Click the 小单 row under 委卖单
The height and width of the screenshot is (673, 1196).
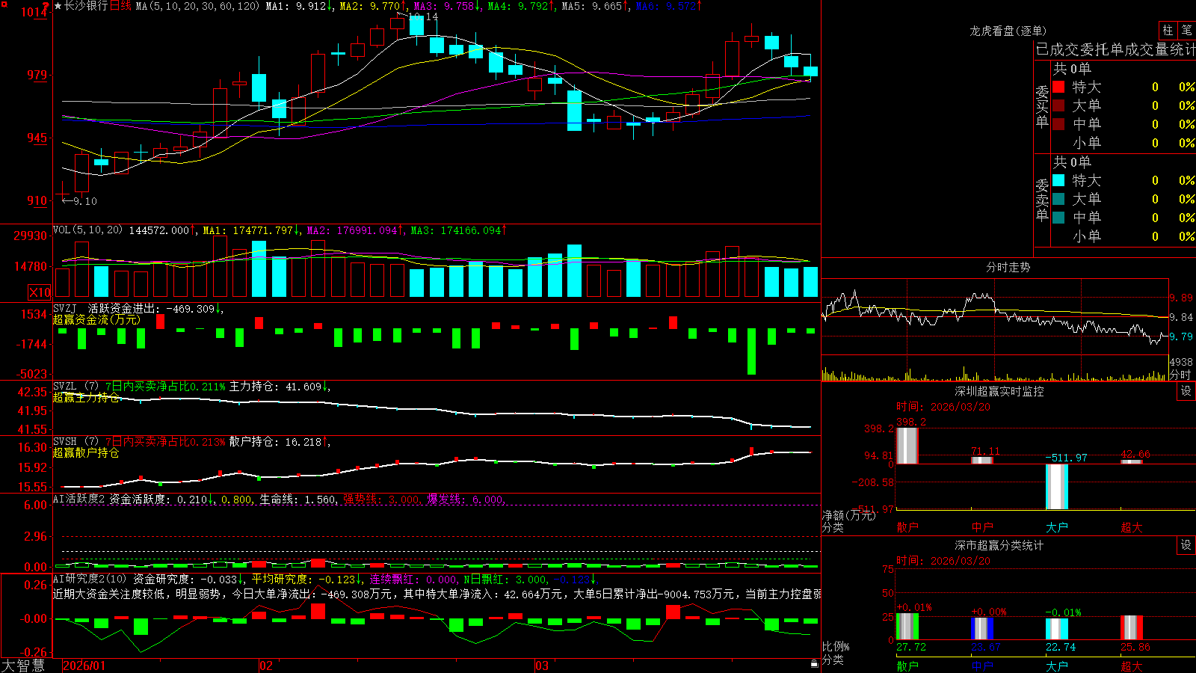point(1123,236)
